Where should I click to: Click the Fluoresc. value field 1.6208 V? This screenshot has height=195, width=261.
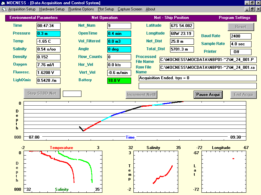tap(48, 73)
